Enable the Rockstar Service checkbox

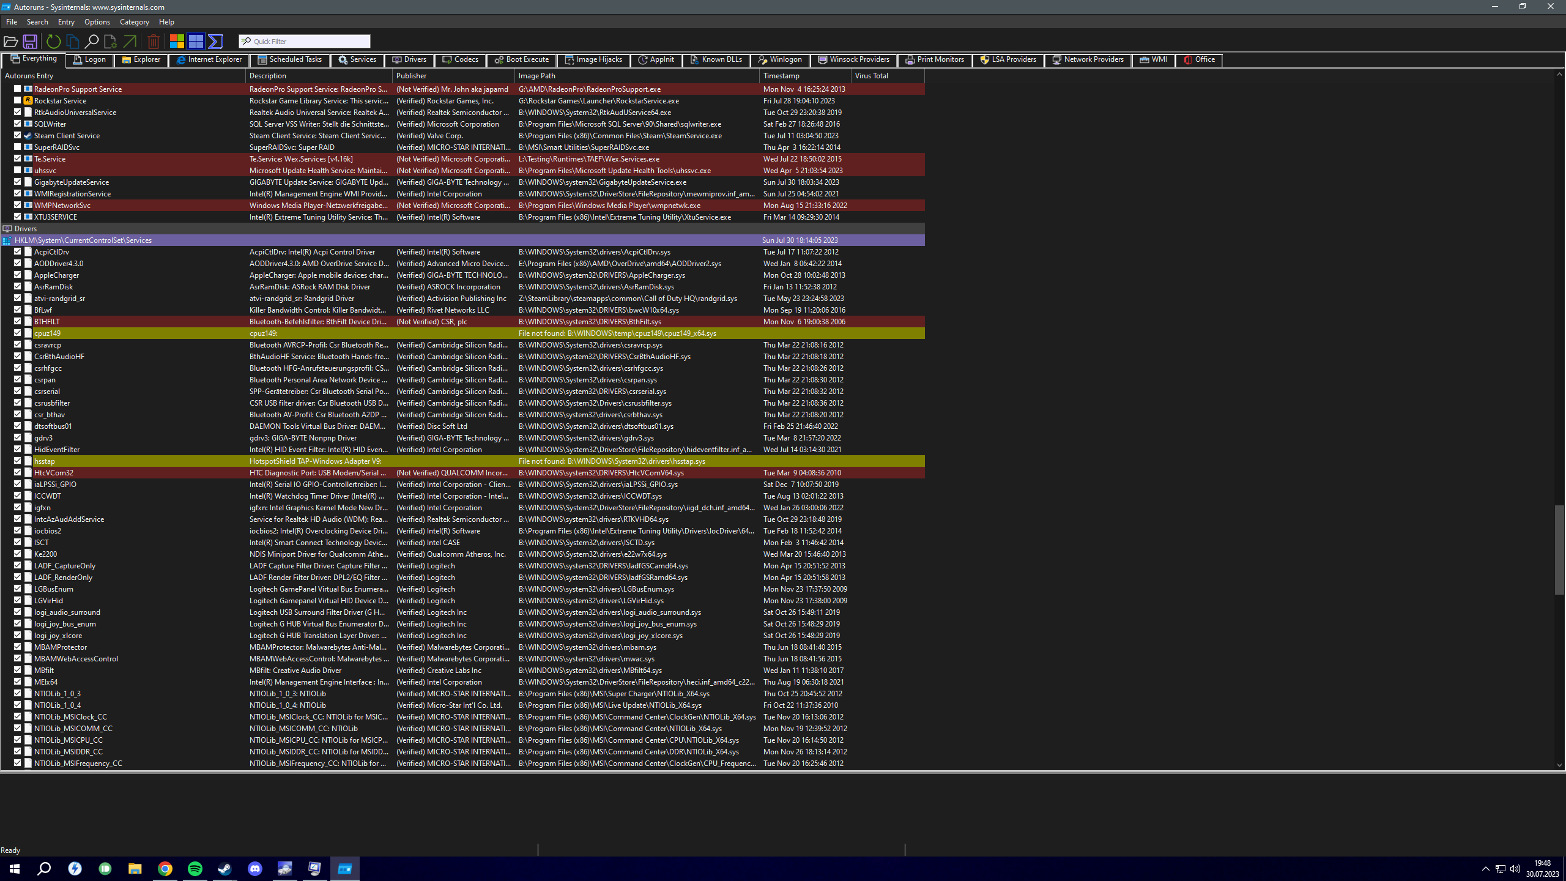tap(18, 100)
